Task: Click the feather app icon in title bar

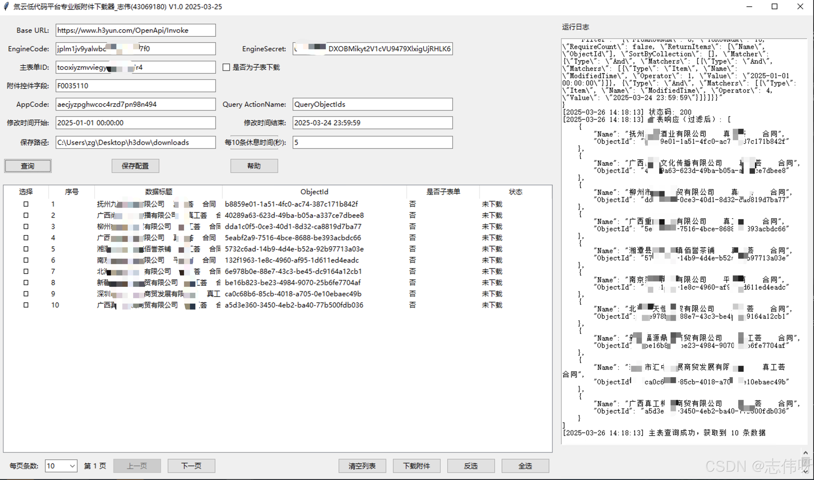Action: point(6,6)
